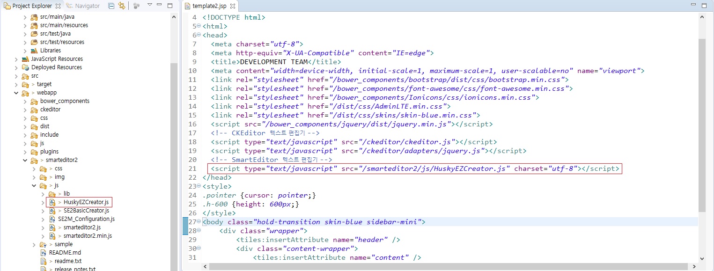The height and width of the screenshot is (271, 714).
Task: Click SE2BasicCreator.js file icon
Action: (x=52, y=211)
